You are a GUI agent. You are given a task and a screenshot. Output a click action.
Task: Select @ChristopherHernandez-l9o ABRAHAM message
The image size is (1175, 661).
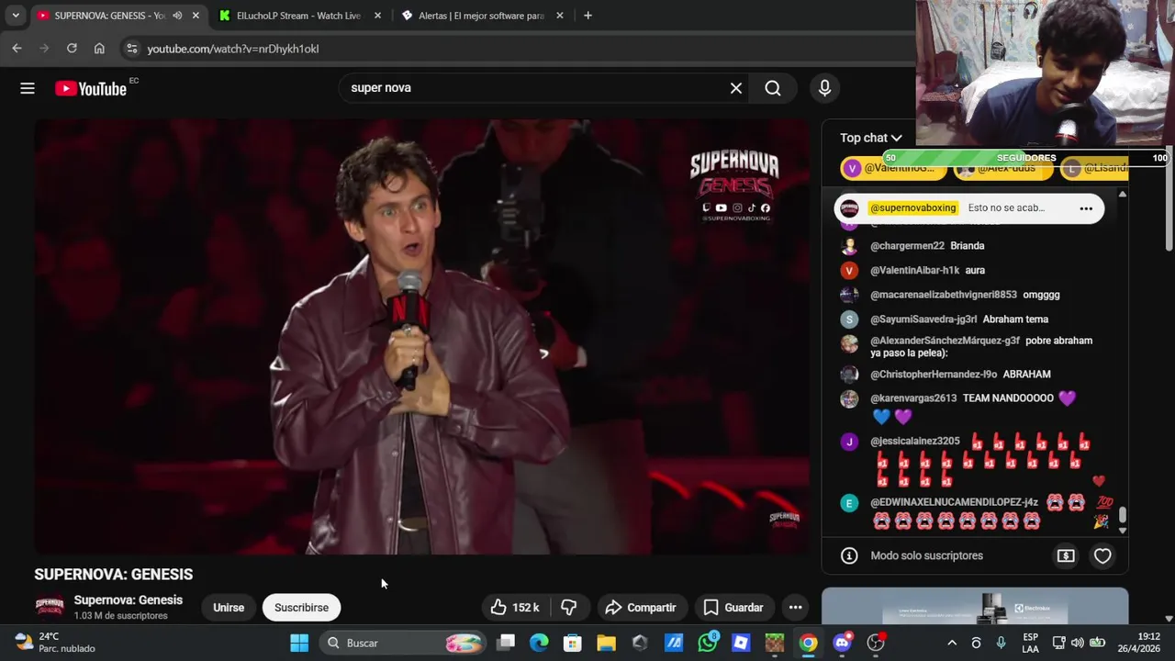[x=975, y=375]
